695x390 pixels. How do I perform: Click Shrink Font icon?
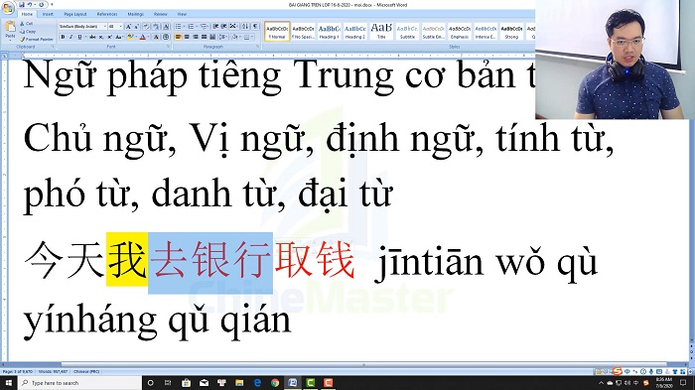click(137, 27)
